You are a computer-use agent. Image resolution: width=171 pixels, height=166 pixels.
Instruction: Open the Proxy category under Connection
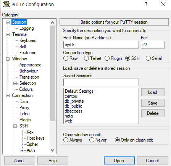(x=24, y=108)
